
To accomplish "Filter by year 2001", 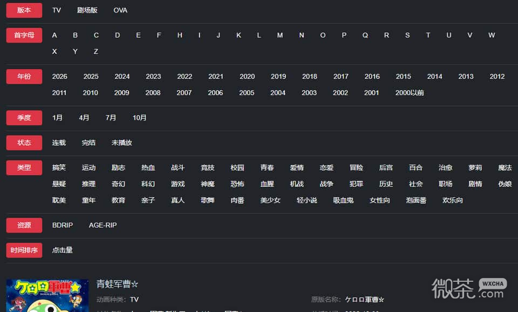I will coord(371,93).
